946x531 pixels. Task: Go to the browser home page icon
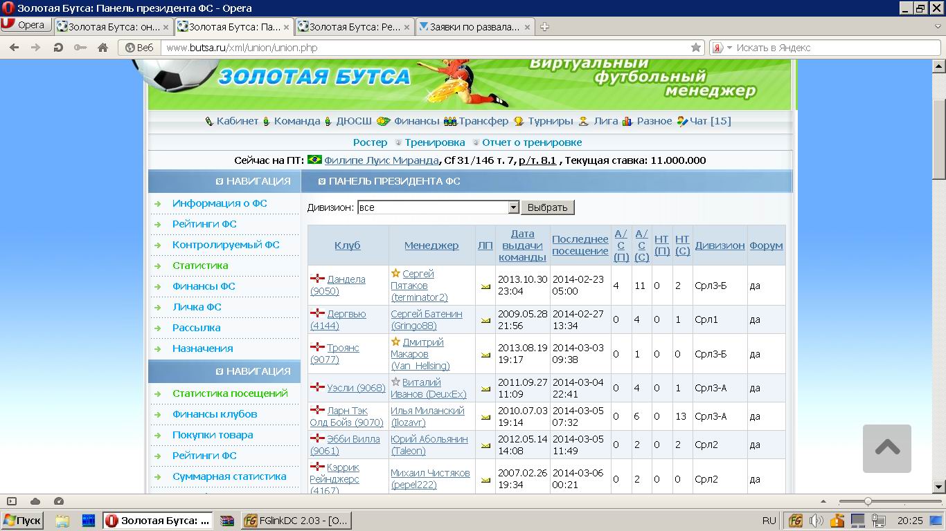click(102, 48)
